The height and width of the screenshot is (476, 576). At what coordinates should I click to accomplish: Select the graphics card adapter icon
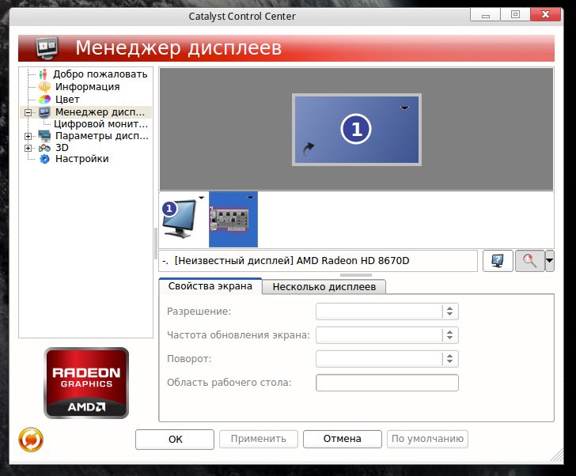233,219
